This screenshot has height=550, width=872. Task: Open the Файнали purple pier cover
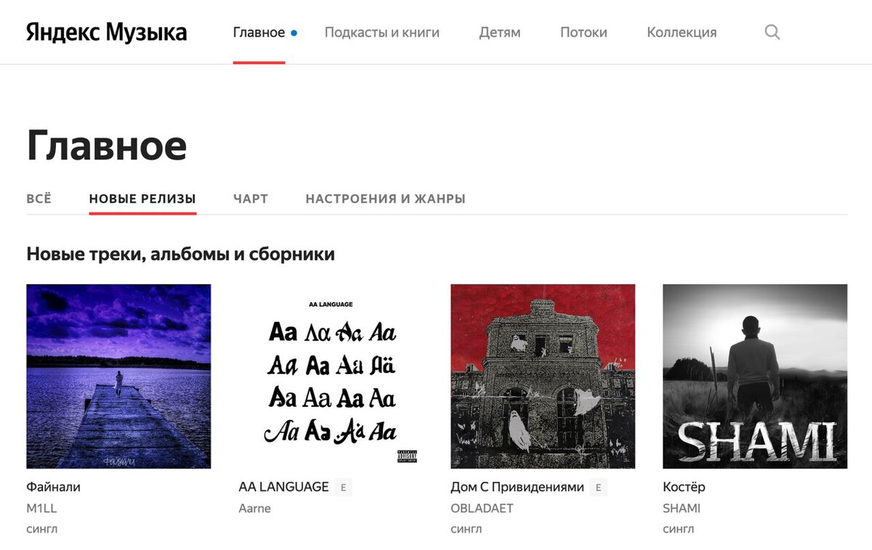pyautogui.click(x=118, y=376)
